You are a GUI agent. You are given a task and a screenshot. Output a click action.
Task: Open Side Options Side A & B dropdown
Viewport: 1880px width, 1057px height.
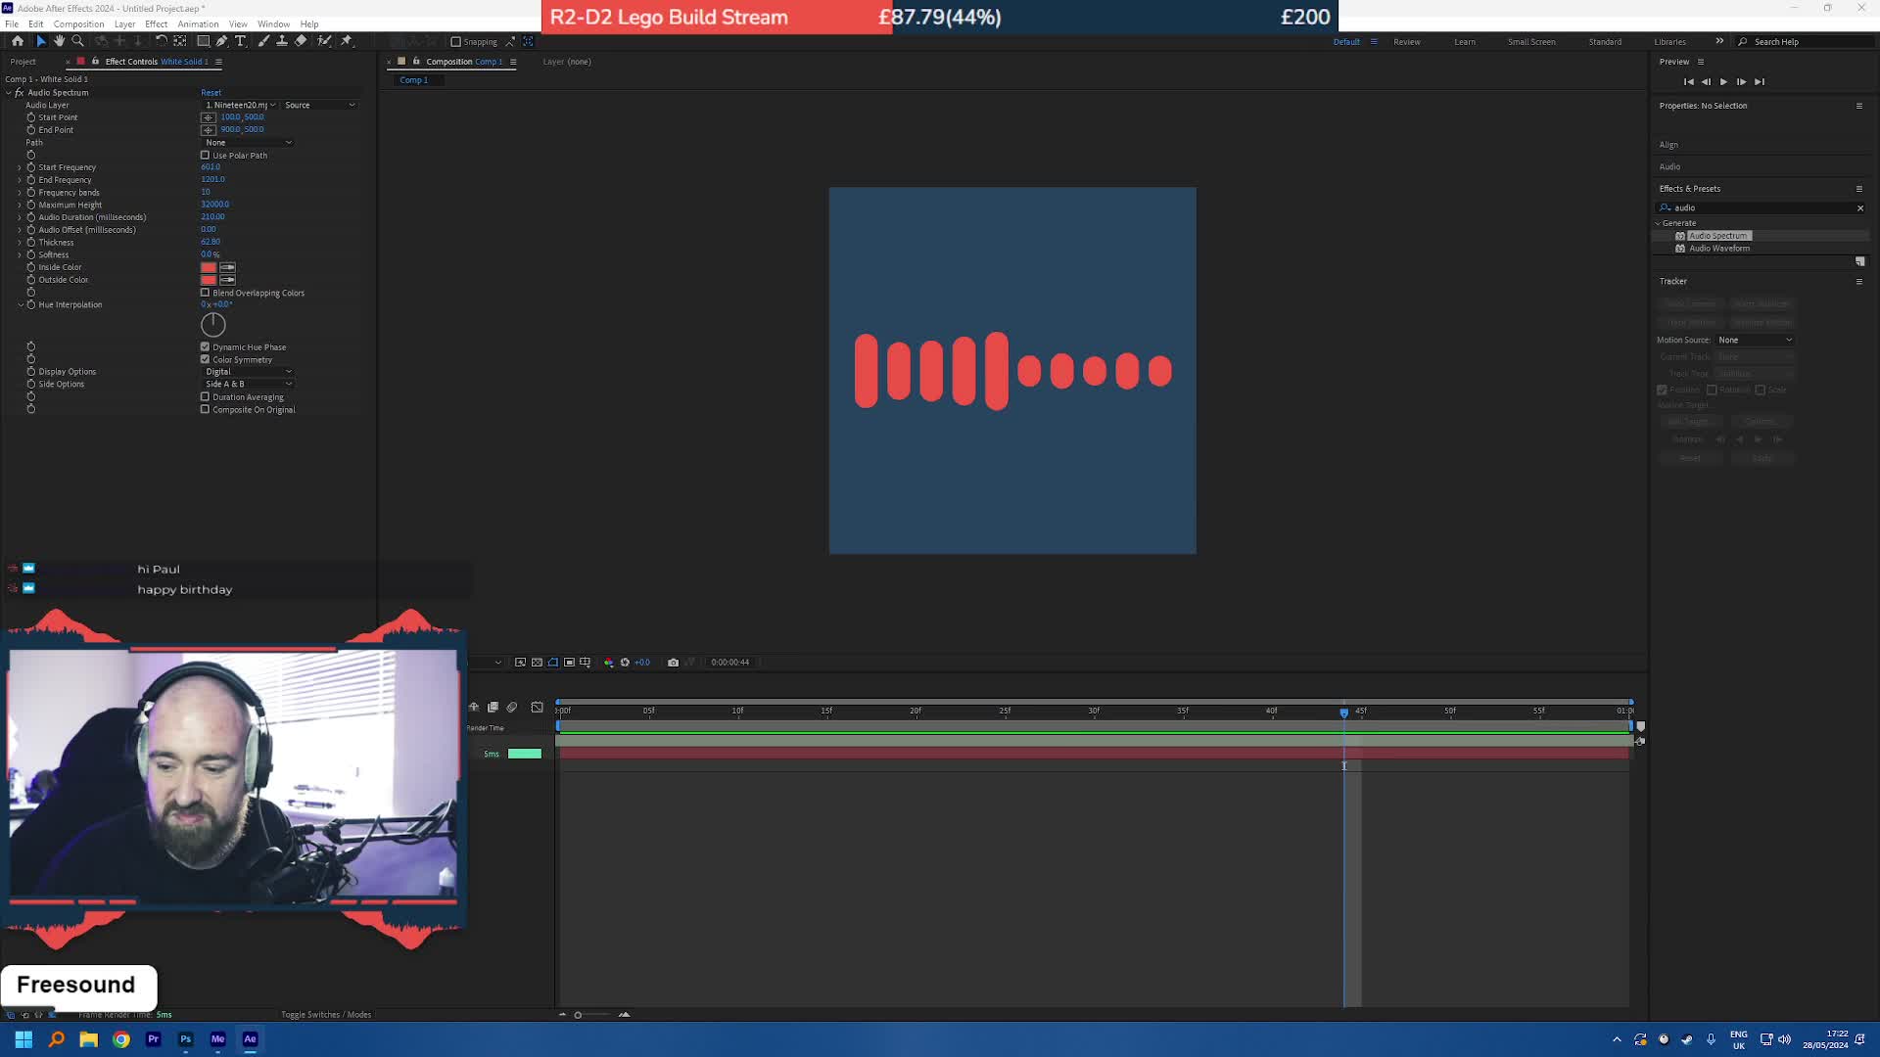[248, 384]
